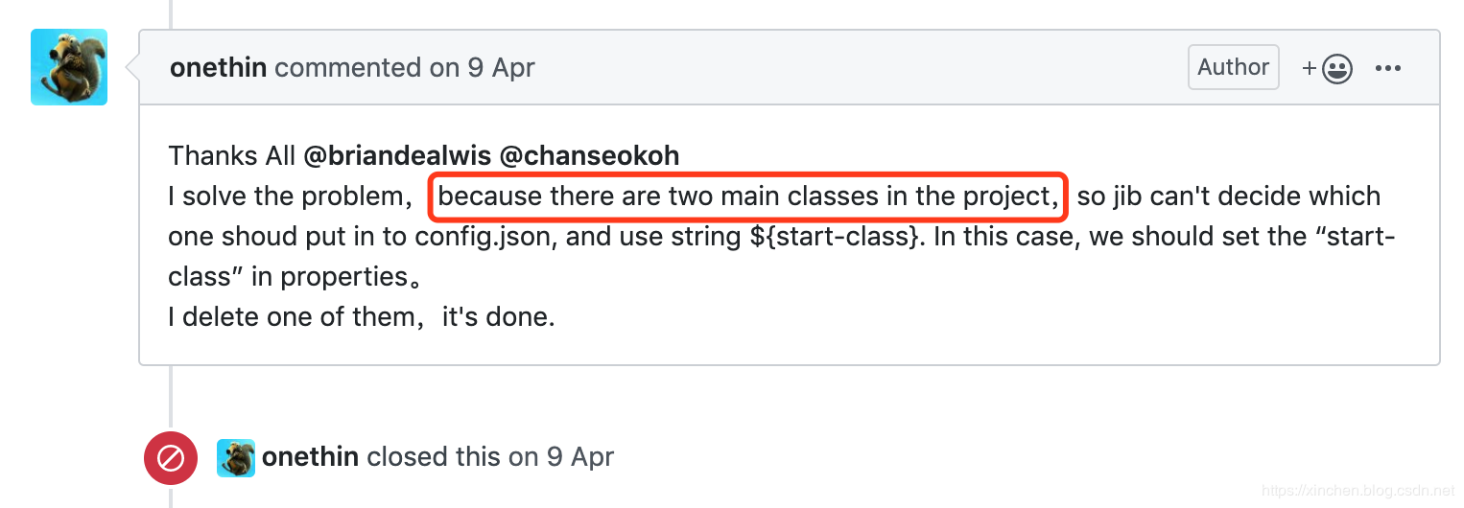Open the @briandealwis mention
Screen dimensions: 1464x508
coord(397,155)
